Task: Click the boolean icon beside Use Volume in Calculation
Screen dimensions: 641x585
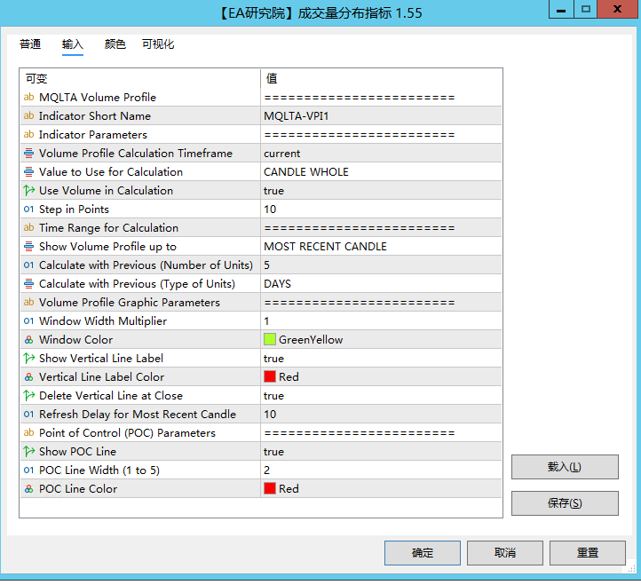Action: point(28,191)
